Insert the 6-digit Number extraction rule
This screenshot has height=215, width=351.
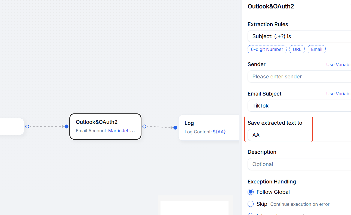(x=267, y=49)
